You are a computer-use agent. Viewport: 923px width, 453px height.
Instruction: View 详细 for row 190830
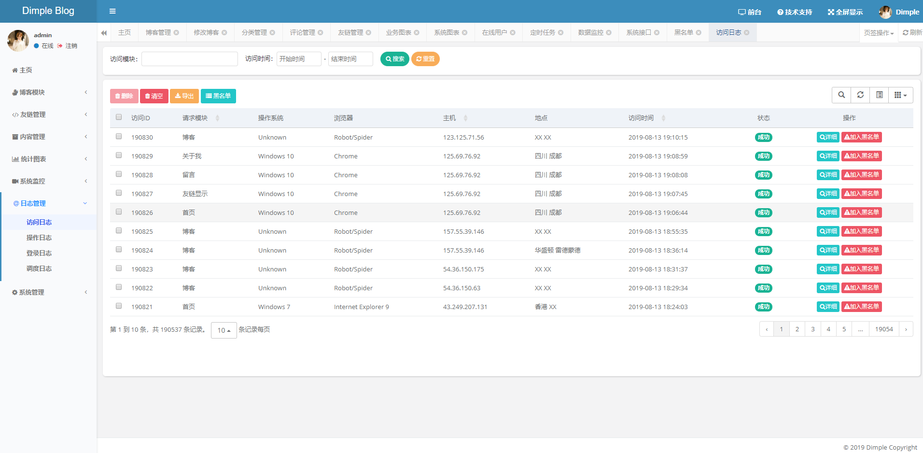point(828,137)
